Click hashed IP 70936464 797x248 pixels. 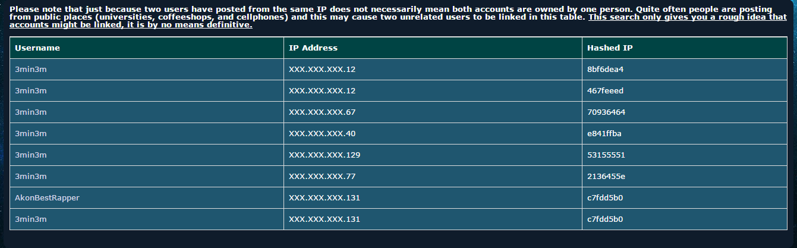pyautogui.click(x=606, y=112)
